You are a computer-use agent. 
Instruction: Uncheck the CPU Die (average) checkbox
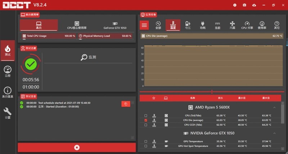(146, 120)
